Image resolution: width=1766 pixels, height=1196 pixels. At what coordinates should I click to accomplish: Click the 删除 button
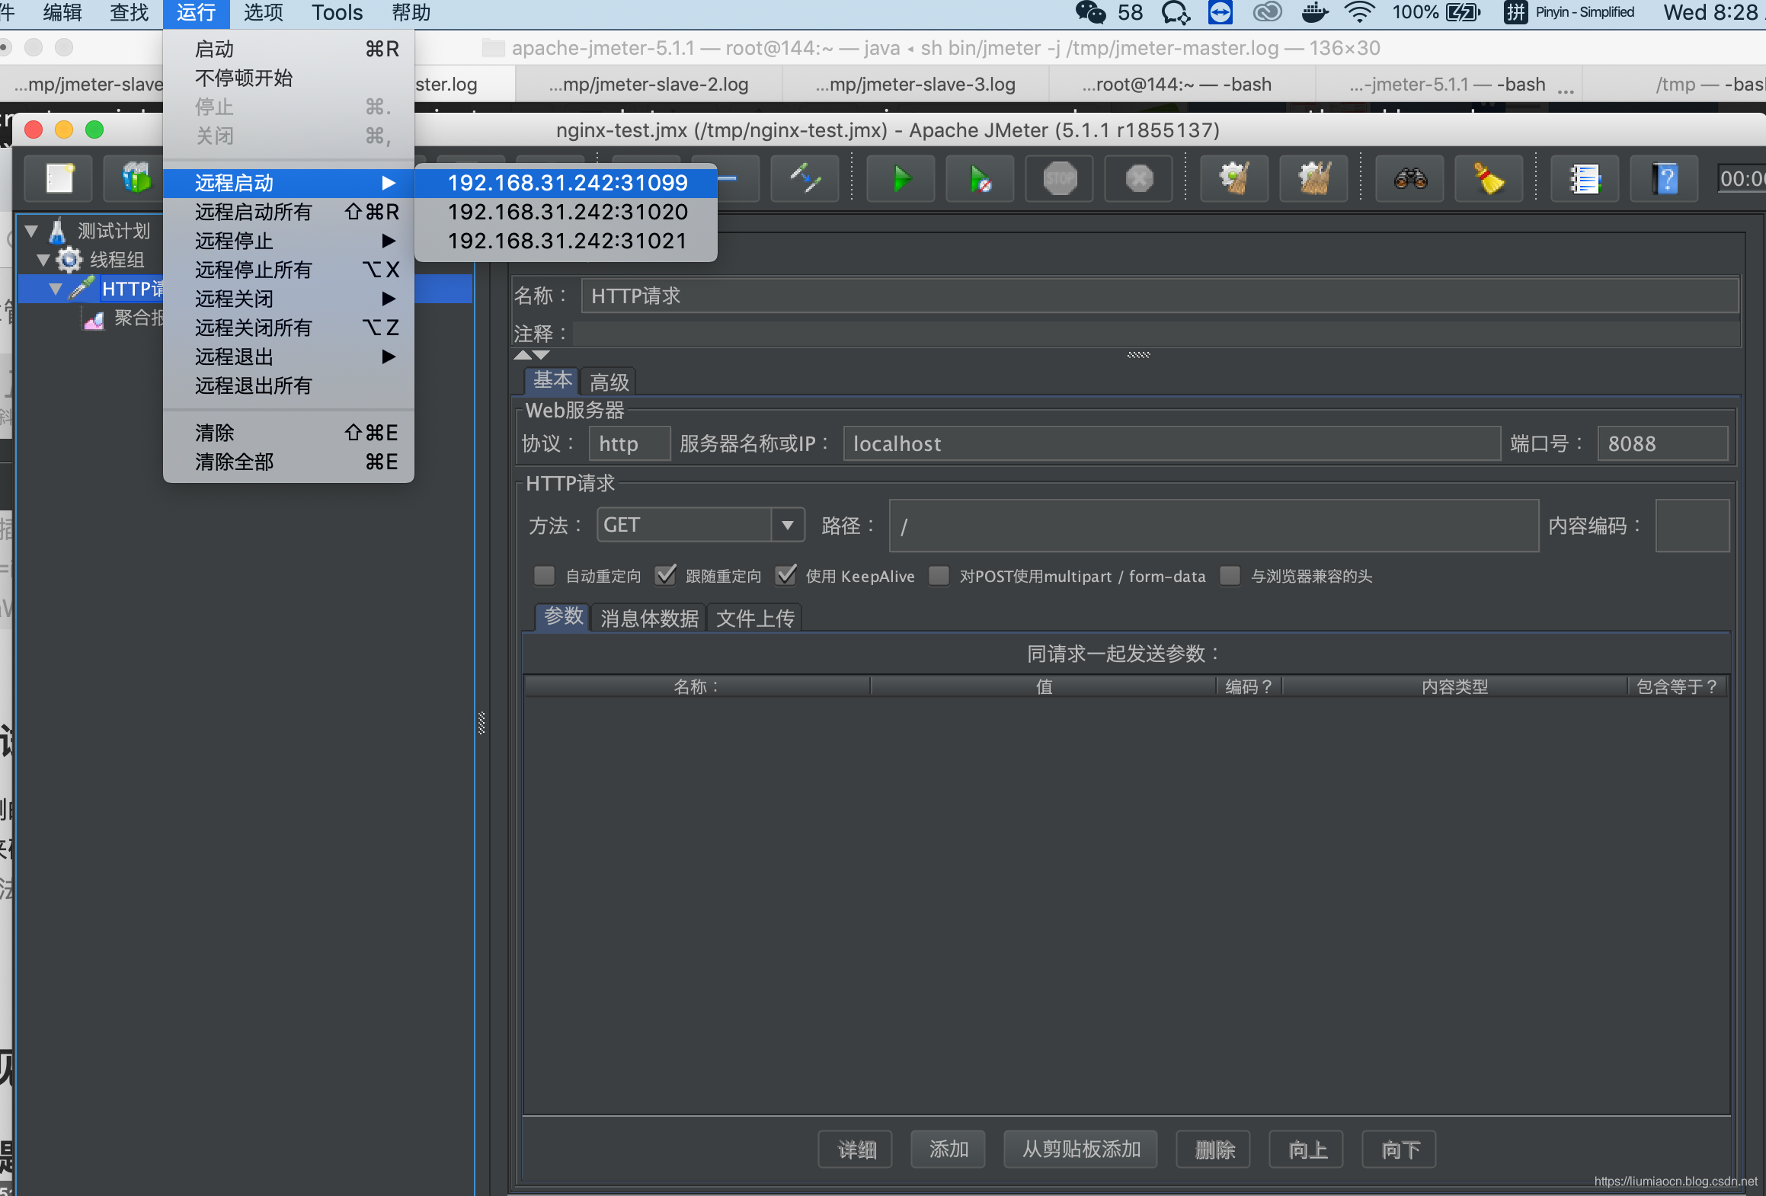(1214, 1149)
